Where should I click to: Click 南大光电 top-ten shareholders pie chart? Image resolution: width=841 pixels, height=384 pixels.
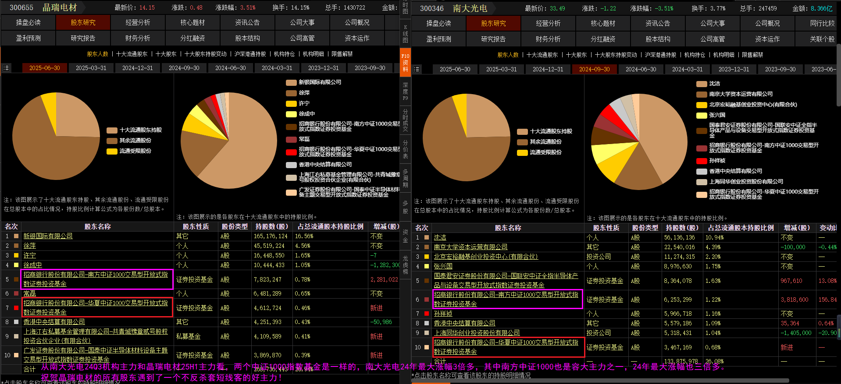639,141
